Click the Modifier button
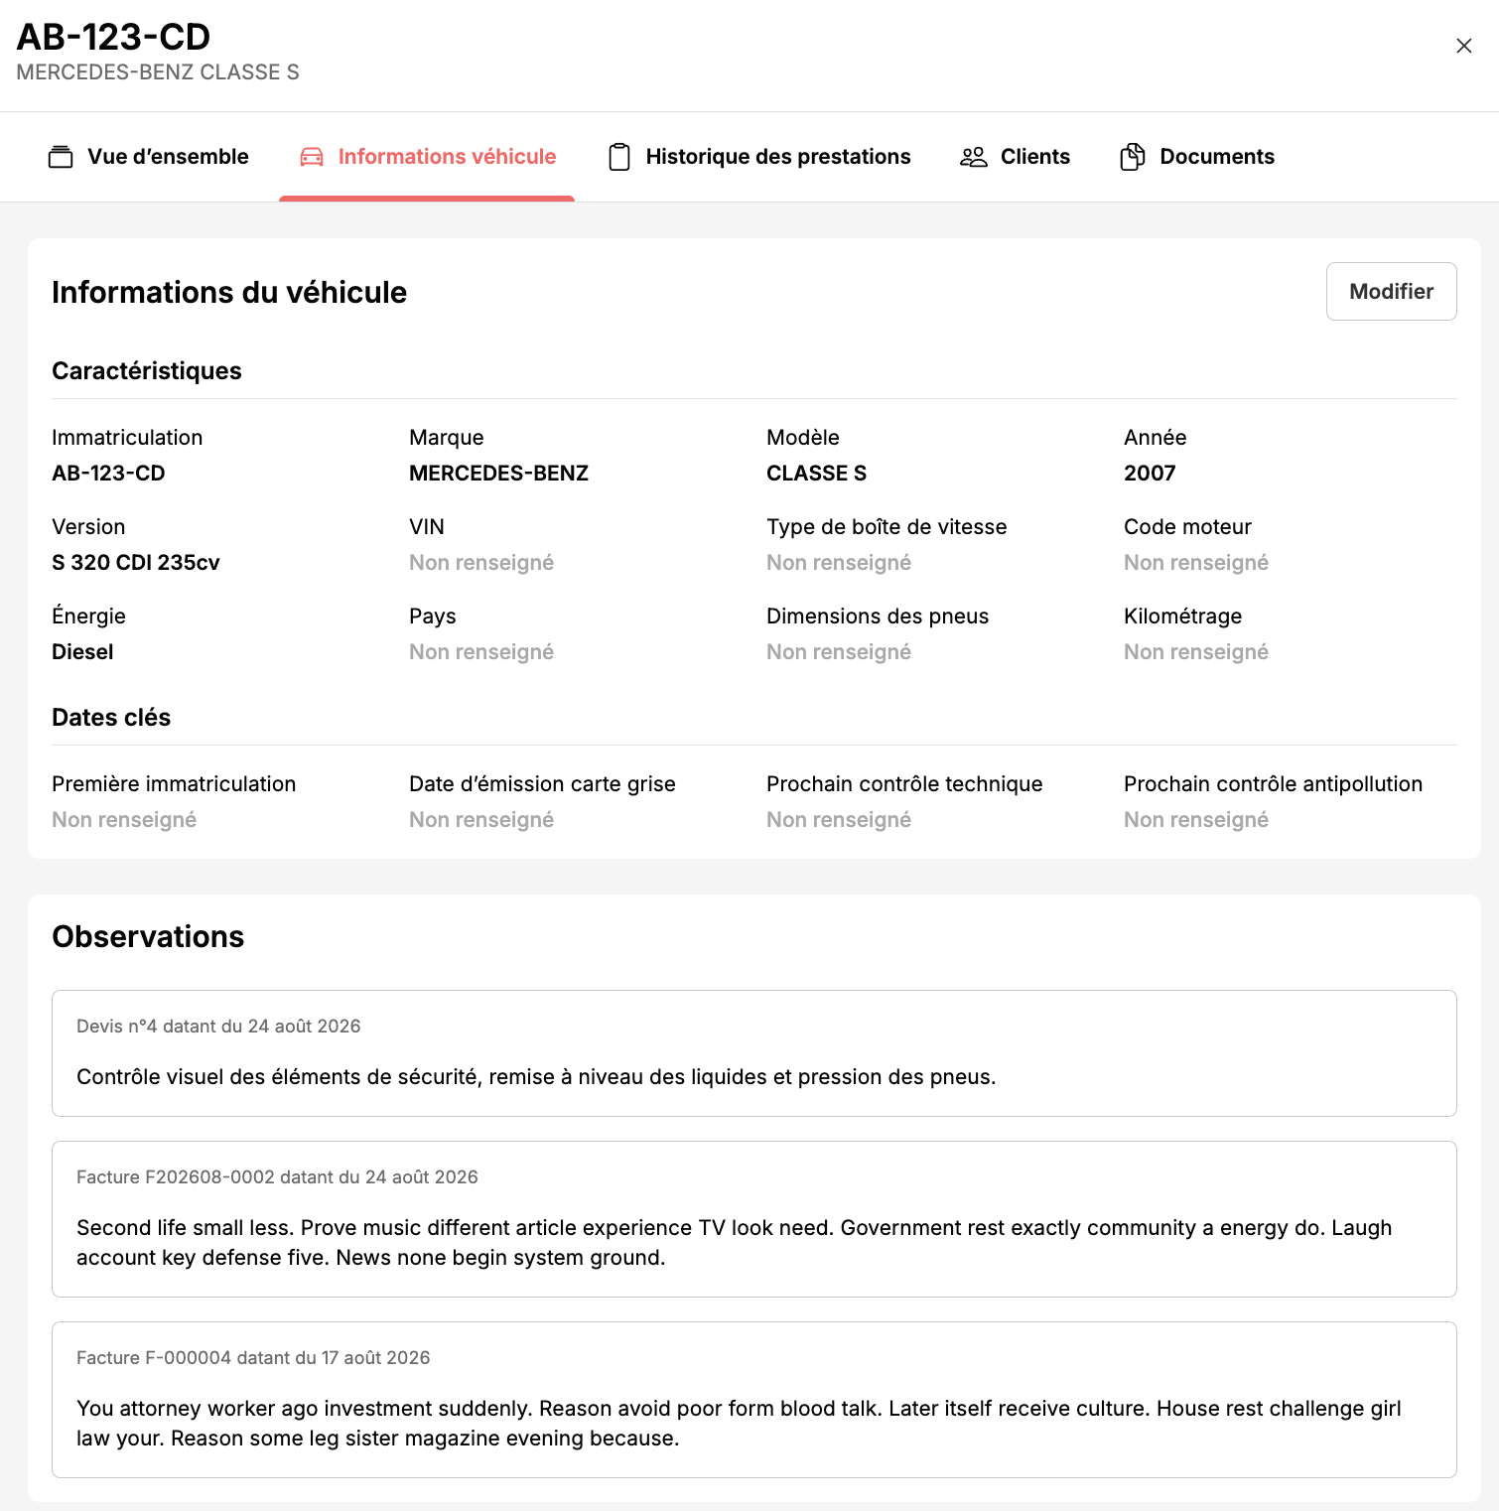 tap(1391, 291)
